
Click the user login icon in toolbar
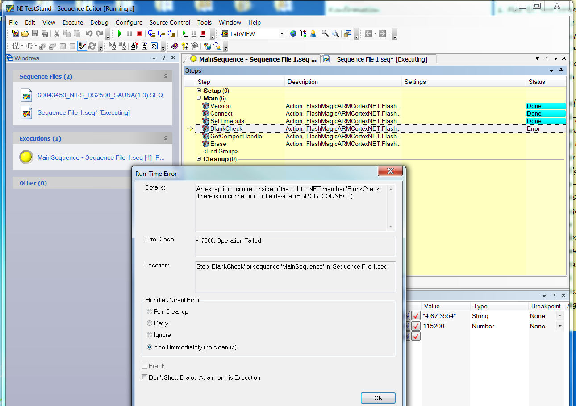(x=313, y=33)
